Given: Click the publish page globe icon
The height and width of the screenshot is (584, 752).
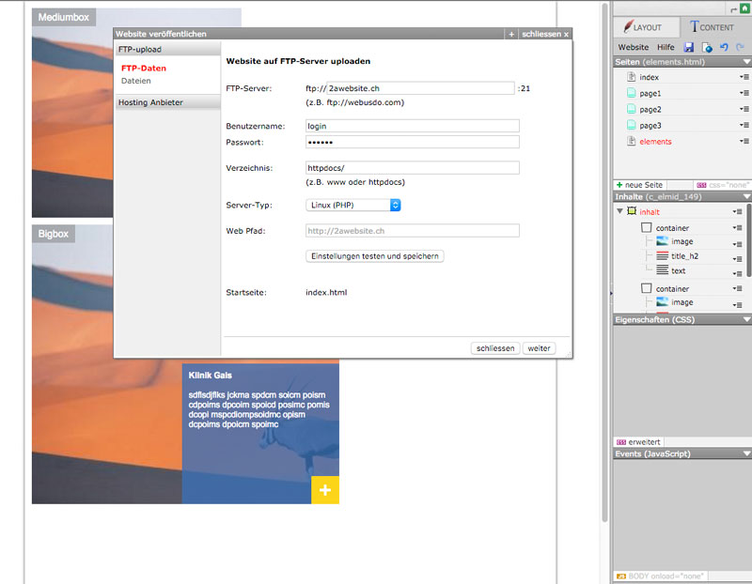Looking at the screenshot, I should coord(706,47).
